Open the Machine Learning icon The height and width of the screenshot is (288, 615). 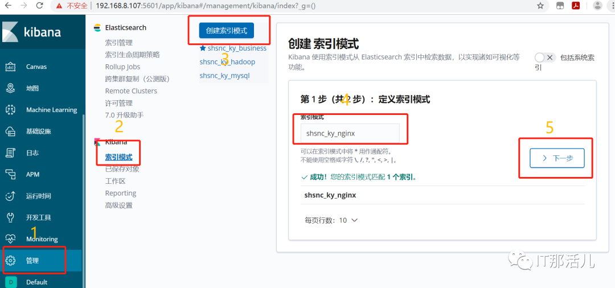point(10,110)
